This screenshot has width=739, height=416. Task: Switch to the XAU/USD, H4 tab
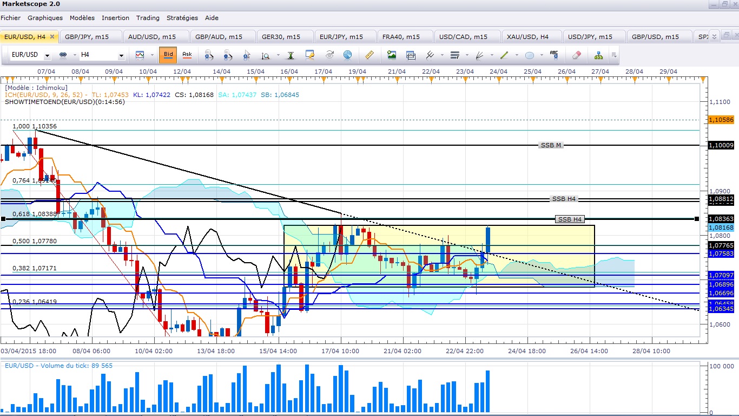point(527,37)
